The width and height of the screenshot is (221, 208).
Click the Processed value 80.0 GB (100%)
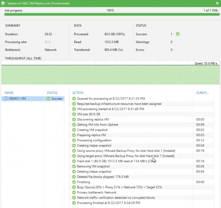tap(115, 34)
